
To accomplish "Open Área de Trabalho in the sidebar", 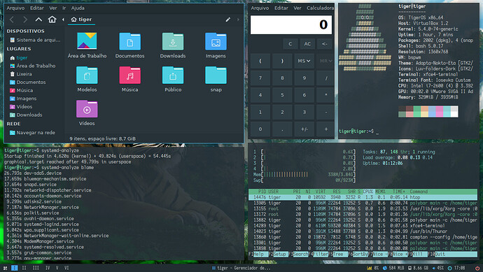I will point(33,66).
